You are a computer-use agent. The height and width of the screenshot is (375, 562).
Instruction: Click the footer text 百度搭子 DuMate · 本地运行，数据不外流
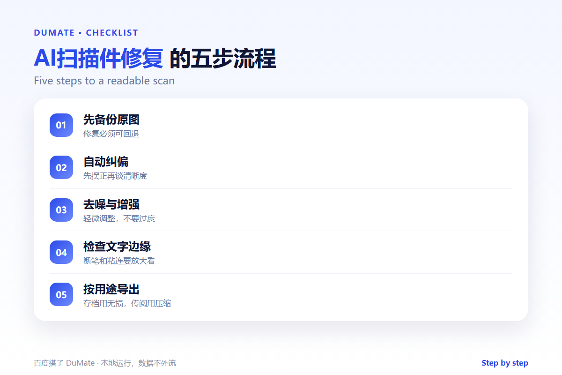point(105,363)
